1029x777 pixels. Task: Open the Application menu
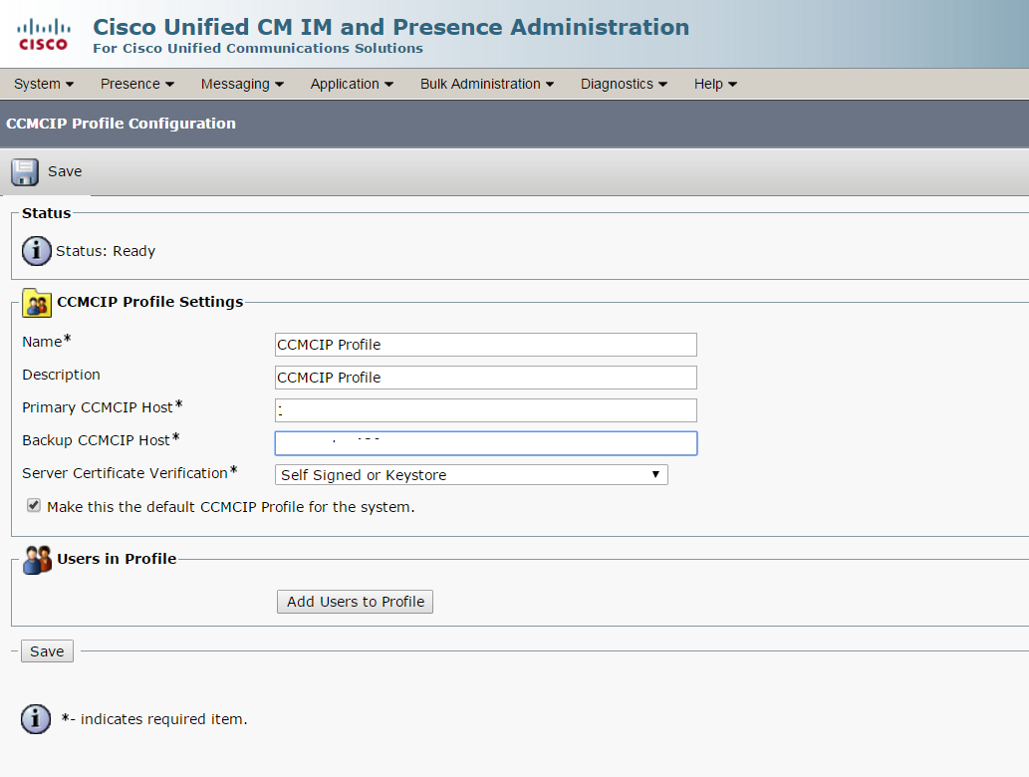click(352, 84)
